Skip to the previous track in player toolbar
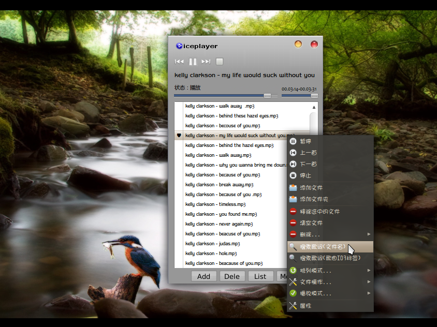The height and width of the screenshot is (327, 437). click(x=179, y=62)
